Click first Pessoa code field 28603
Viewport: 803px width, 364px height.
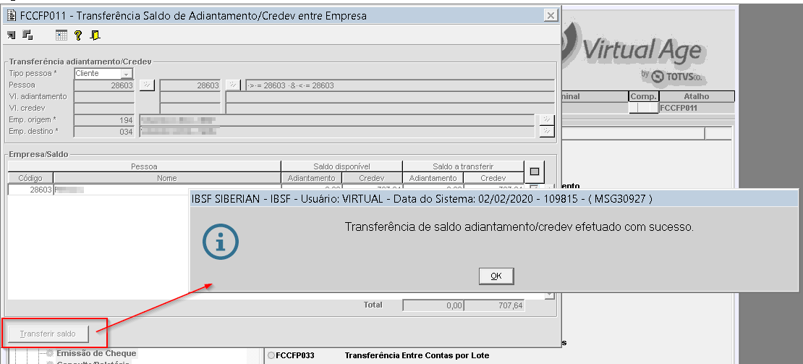pos(104,85)
